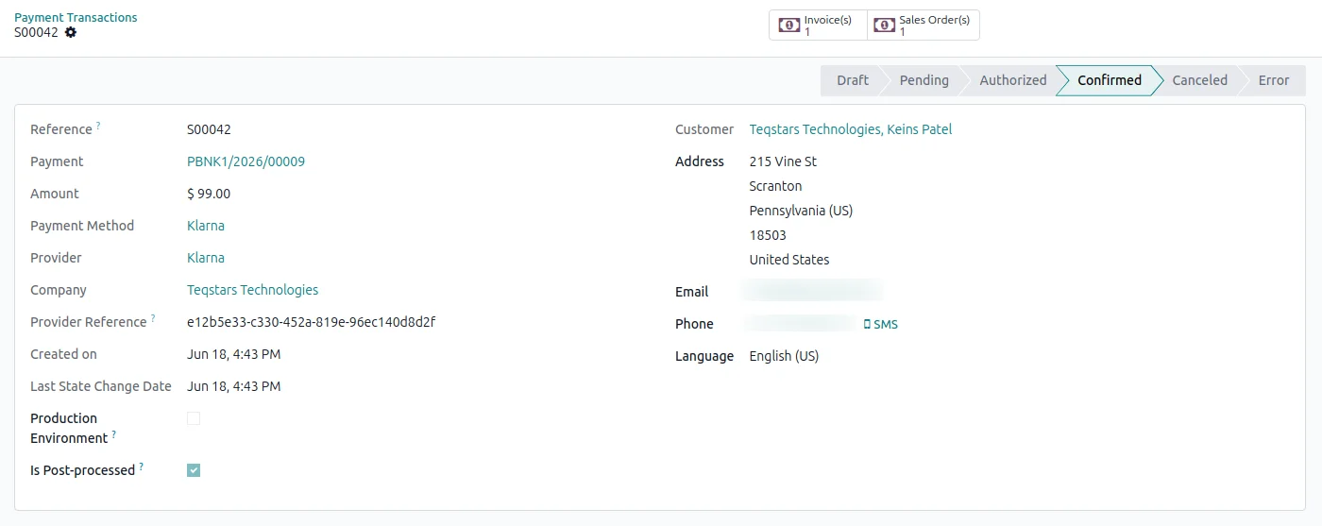This screenshot has width=1322, height=526.
Task: Click the Is Post-processed help tooltip mark
Action: click(x=142, y=467)
